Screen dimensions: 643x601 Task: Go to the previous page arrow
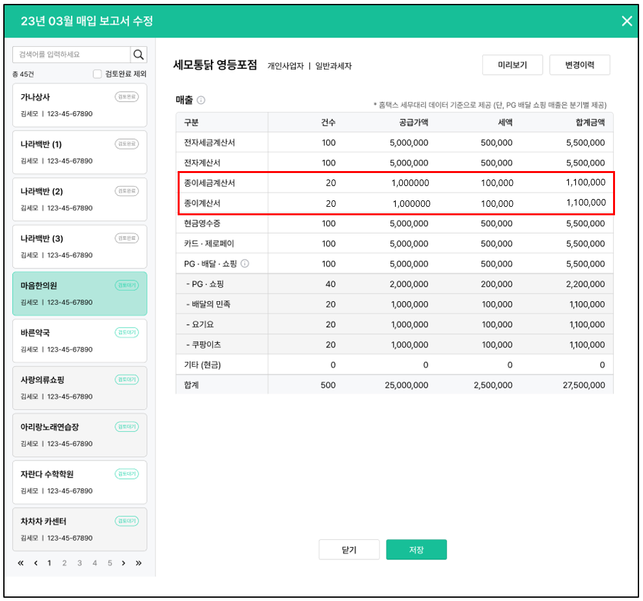(x=36, y=563)
